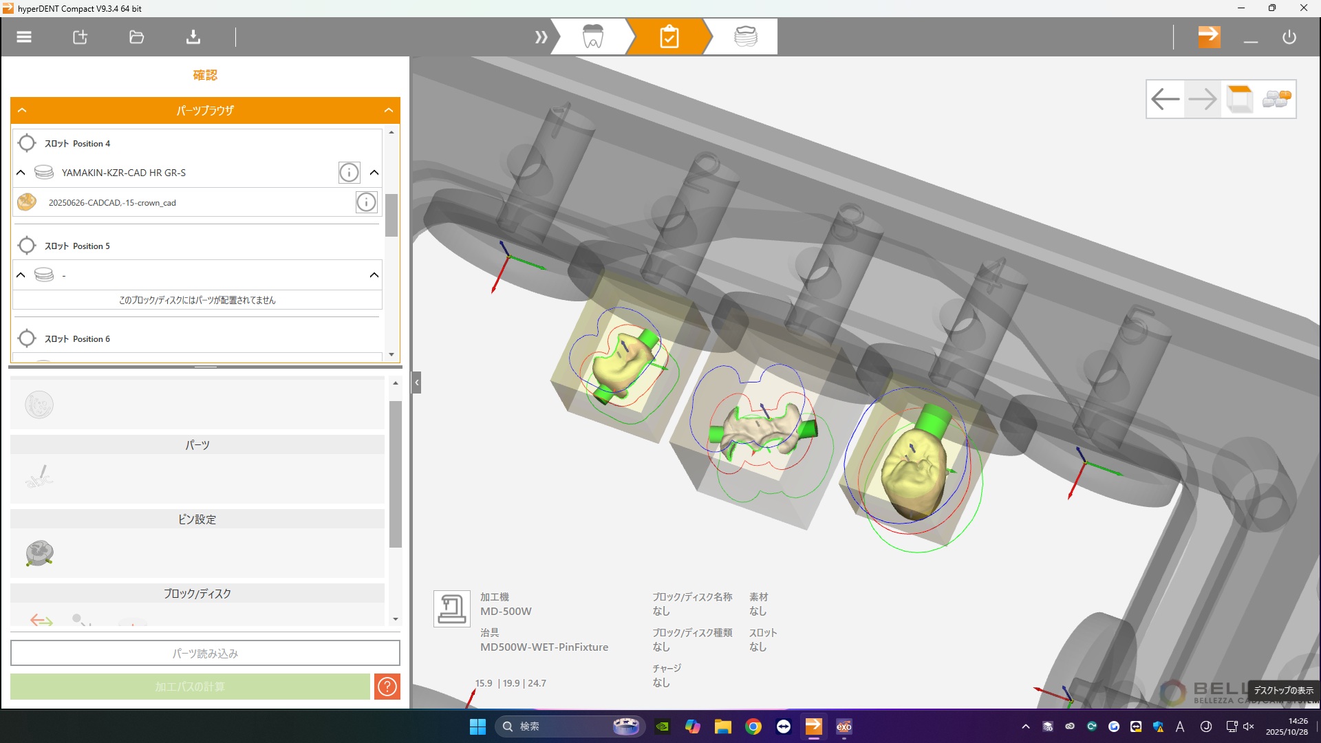The width and height of the screenshot is (1321, 743).
Task: Click the download/import icon in toolbar
Action: click(193, 37)
